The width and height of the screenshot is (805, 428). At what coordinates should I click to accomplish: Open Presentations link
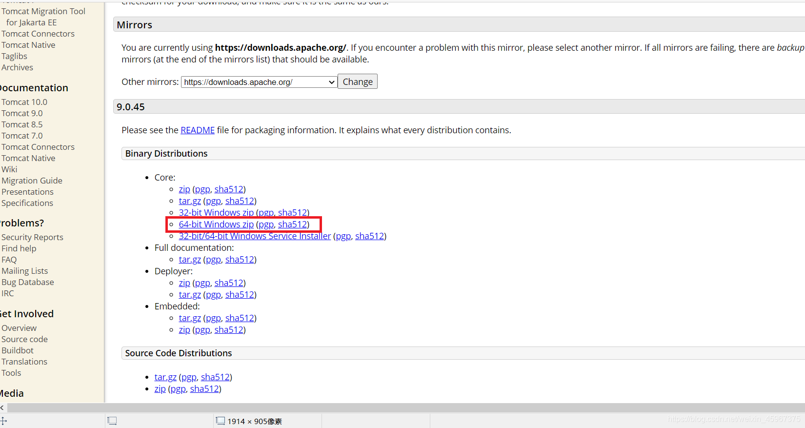27,192
